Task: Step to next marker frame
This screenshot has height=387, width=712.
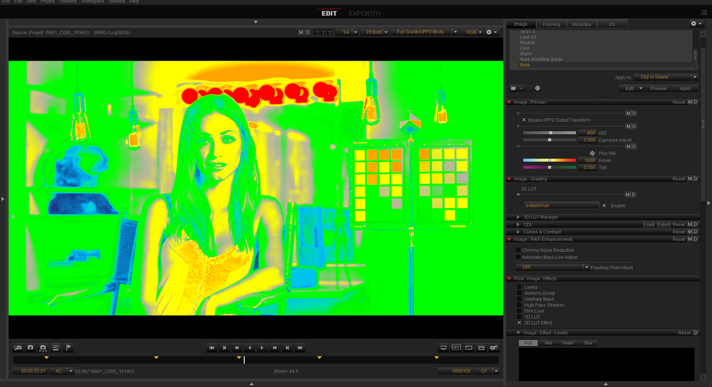Action: point(287,348)
